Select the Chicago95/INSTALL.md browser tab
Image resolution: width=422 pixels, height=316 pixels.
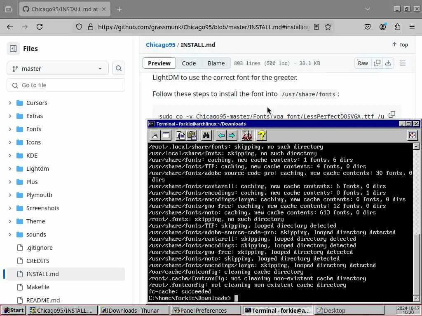(65, 9)
